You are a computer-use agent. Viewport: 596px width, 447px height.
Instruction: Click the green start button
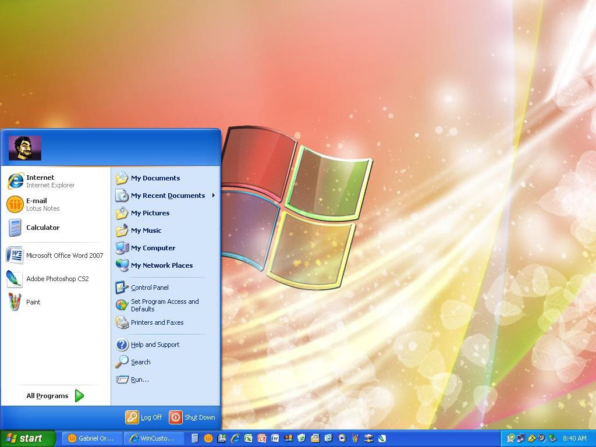tap(27, 438)
